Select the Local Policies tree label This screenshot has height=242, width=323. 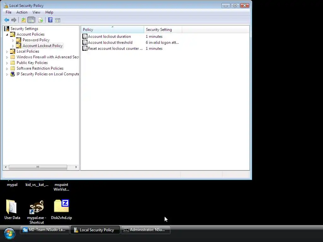pyautogui.click(x=28, y=51)
